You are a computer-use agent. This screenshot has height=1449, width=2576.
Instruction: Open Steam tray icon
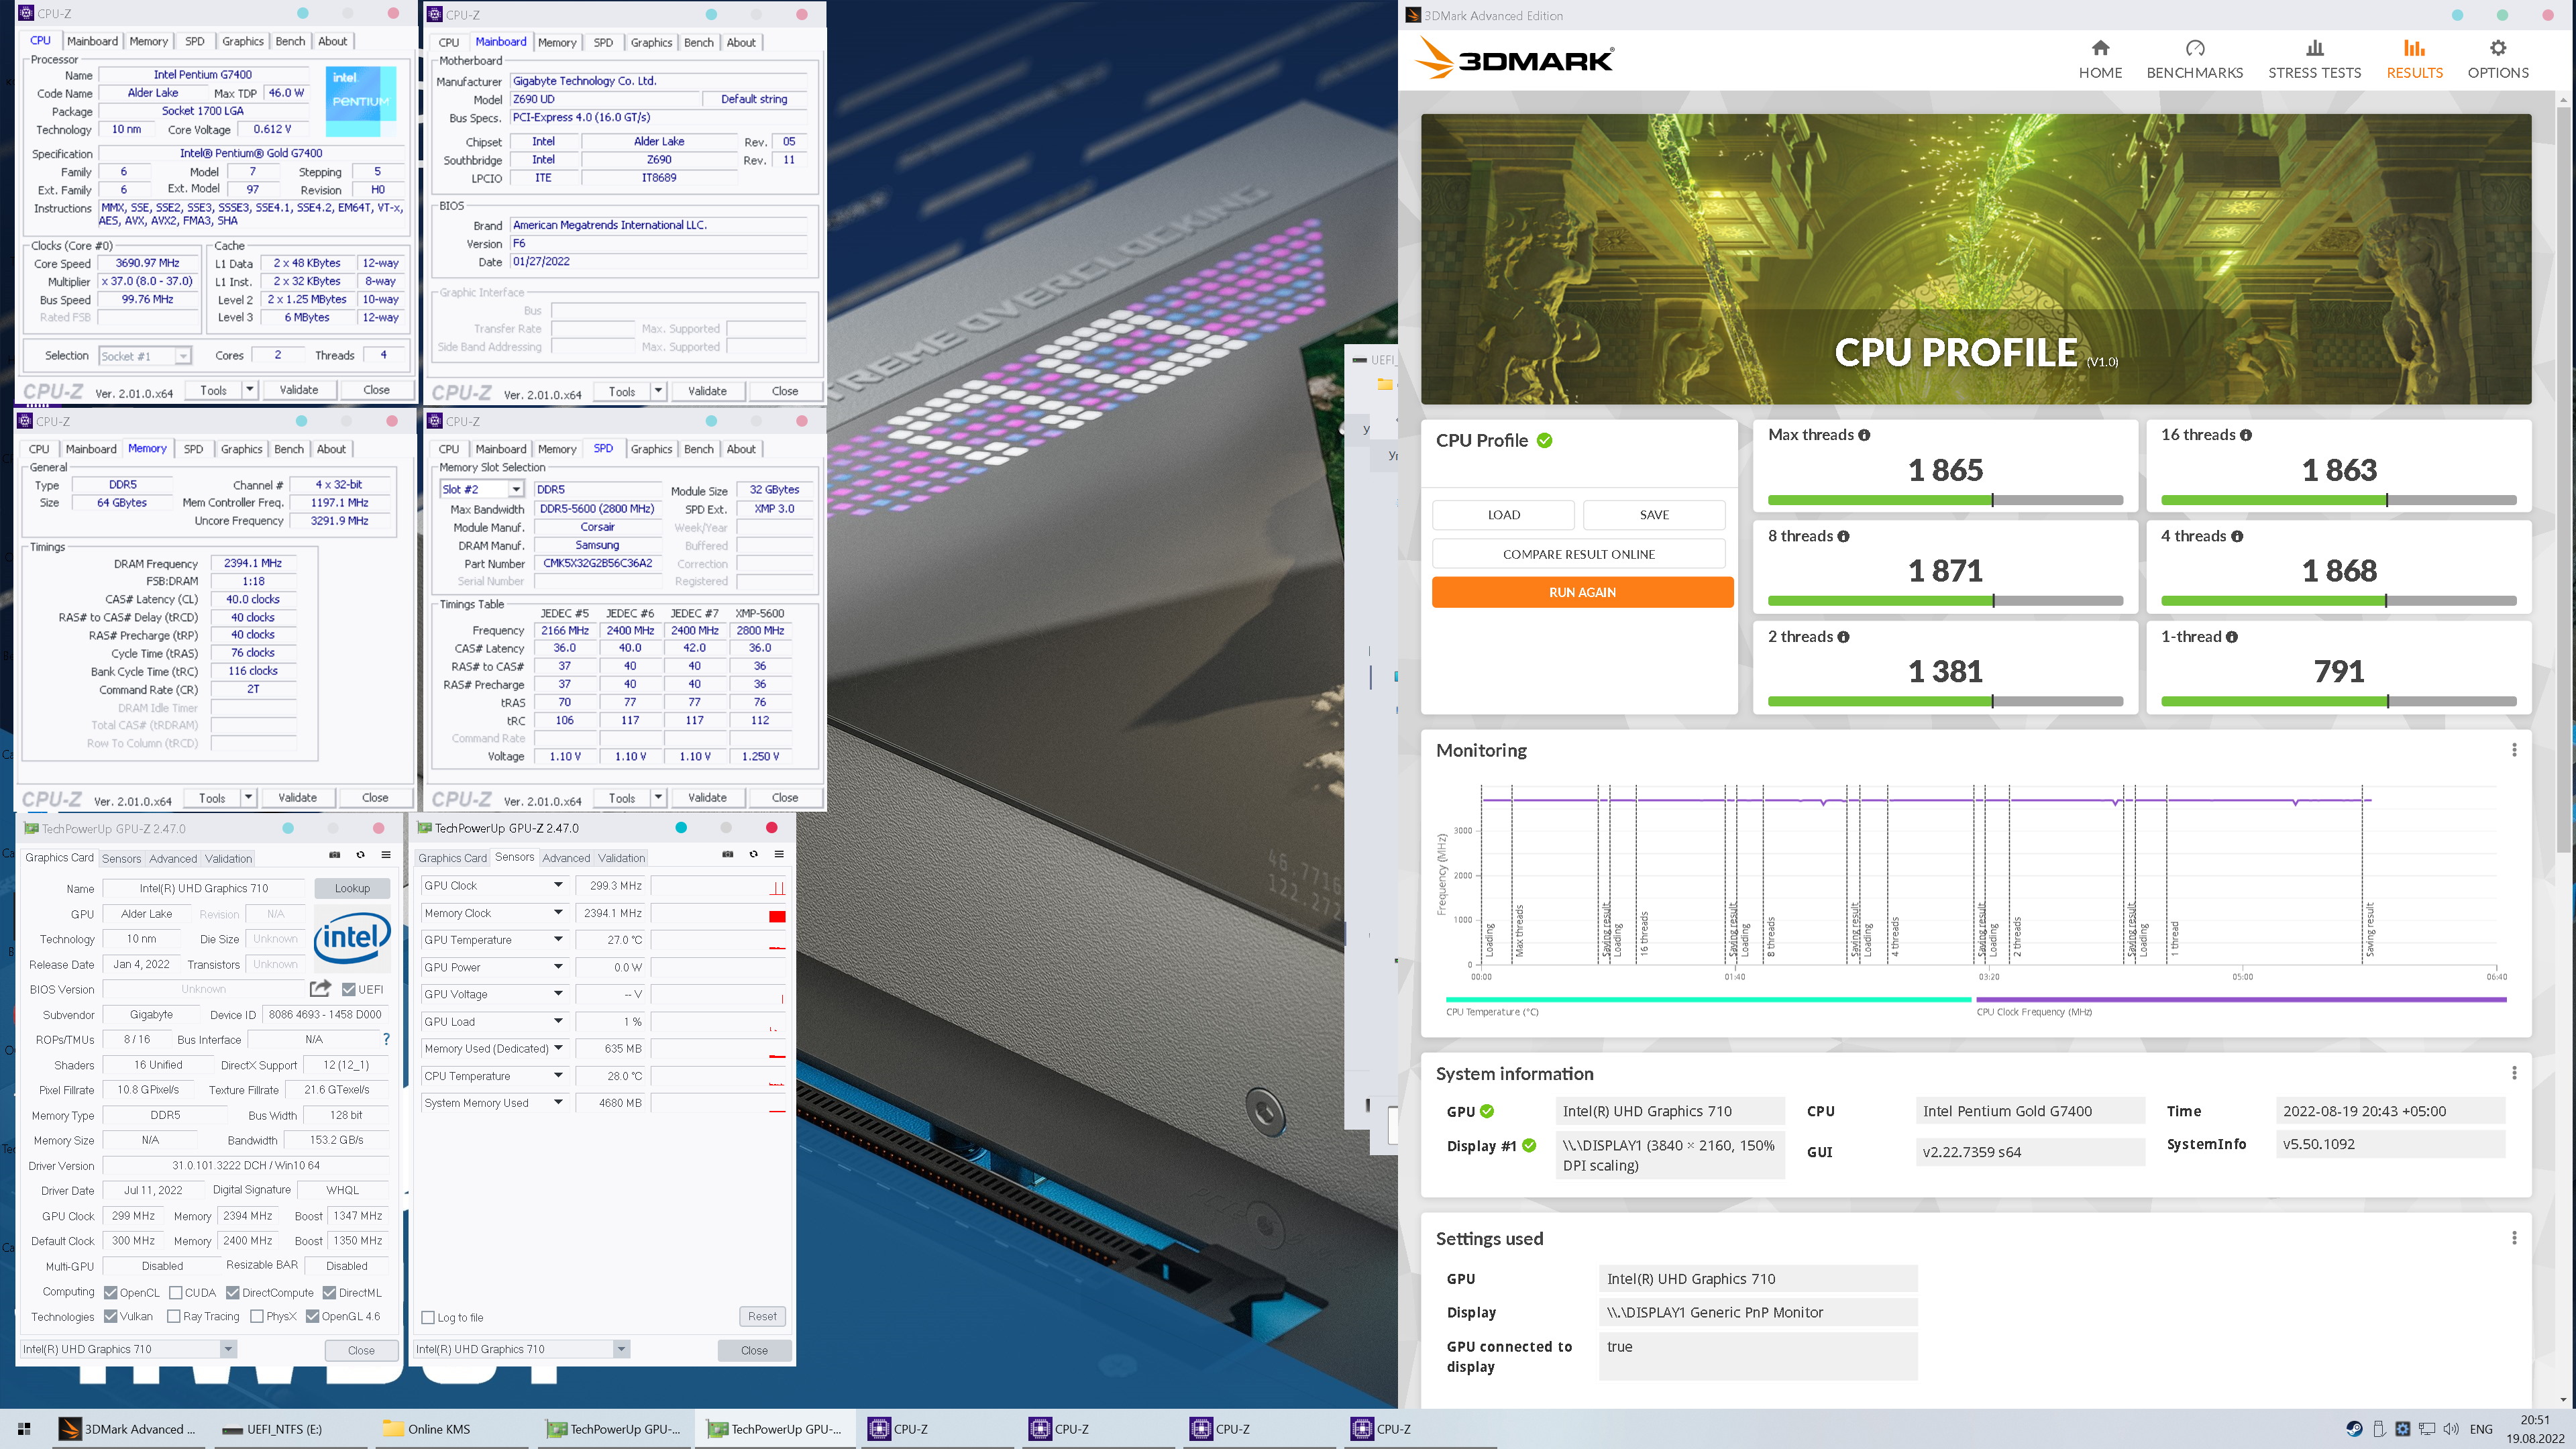(2354, 1429)
